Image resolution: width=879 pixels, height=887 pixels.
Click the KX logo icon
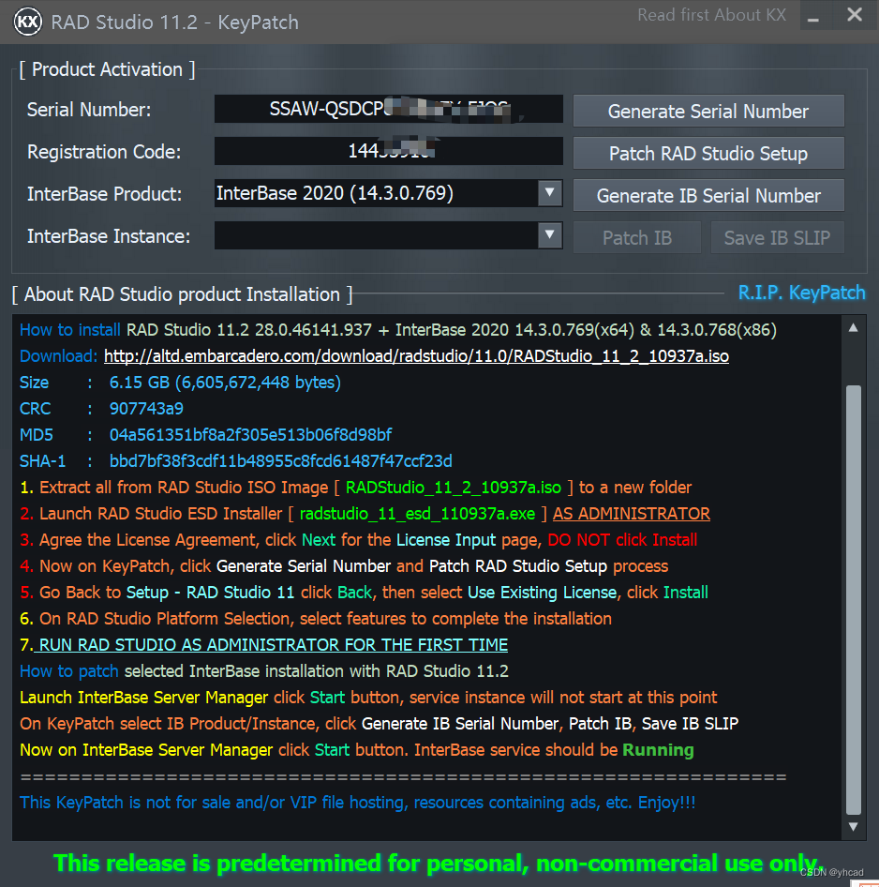(28, 23)
